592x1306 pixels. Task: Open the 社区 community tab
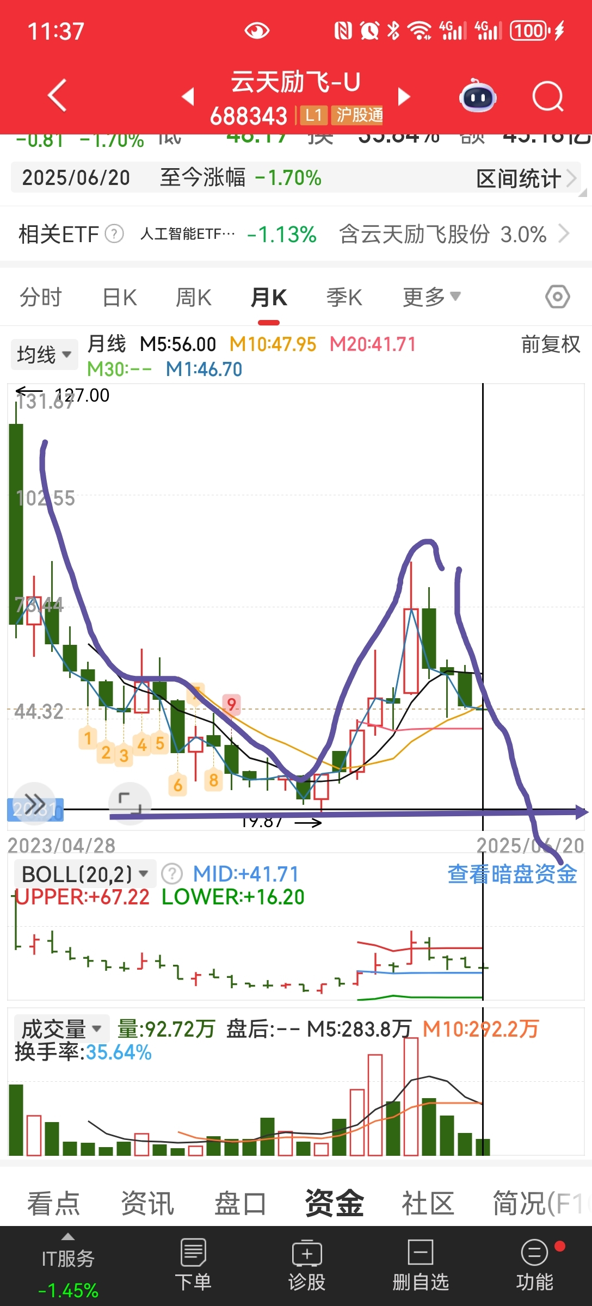click(x=428, y=1203)
